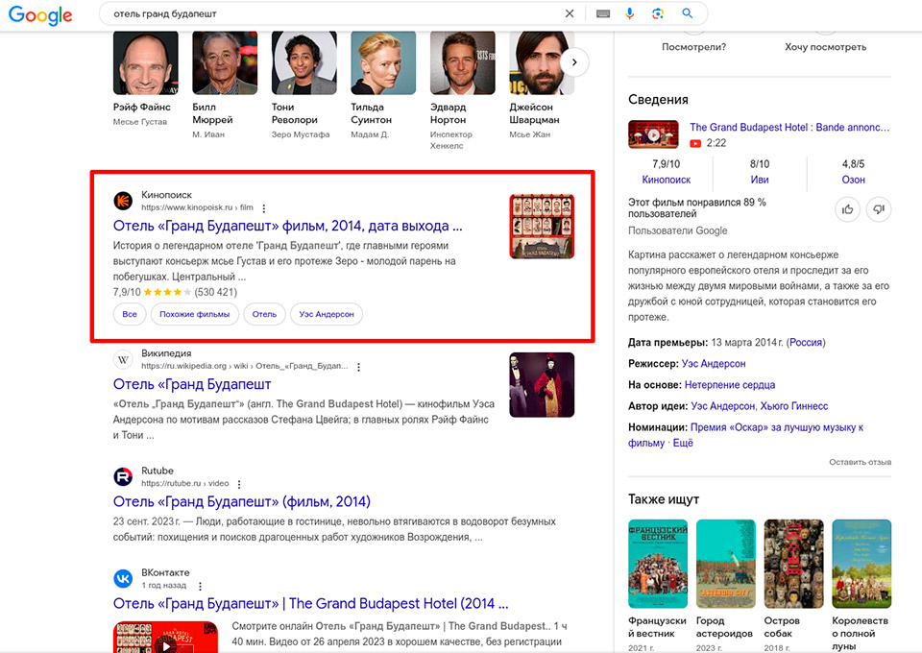Click Оставить отзыв feedback link

861,462
